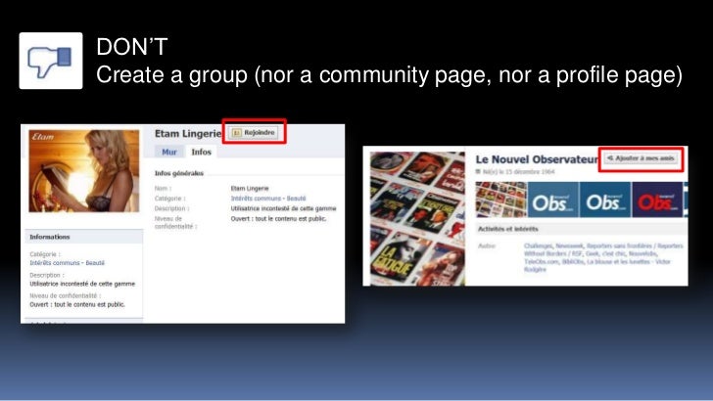713x401 pixels.
Task: Switch to the Infos tab
Action: (x=201, y=152)
